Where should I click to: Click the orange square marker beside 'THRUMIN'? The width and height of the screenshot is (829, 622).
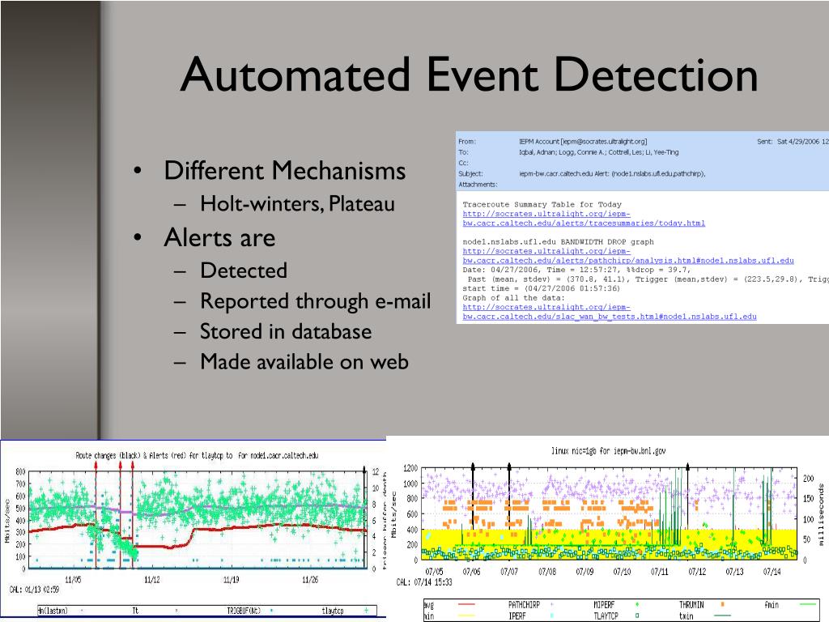pos(723,603)
